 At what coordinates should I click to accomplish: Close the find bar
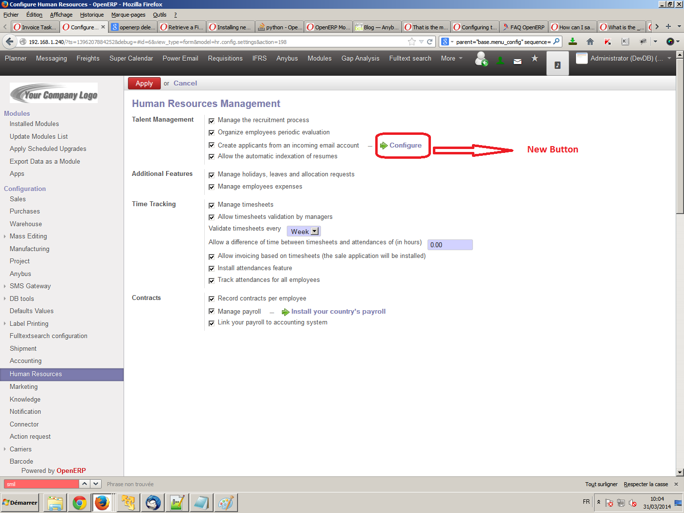(676, 484)
